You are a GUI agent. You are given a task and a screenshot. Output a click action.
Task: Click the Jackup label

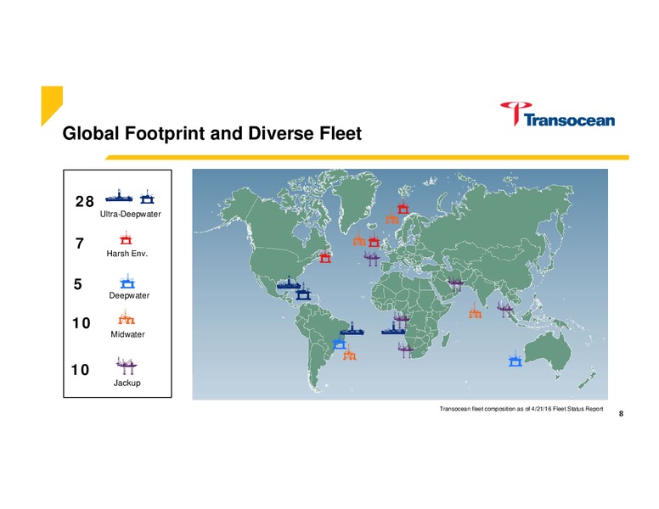127,383
